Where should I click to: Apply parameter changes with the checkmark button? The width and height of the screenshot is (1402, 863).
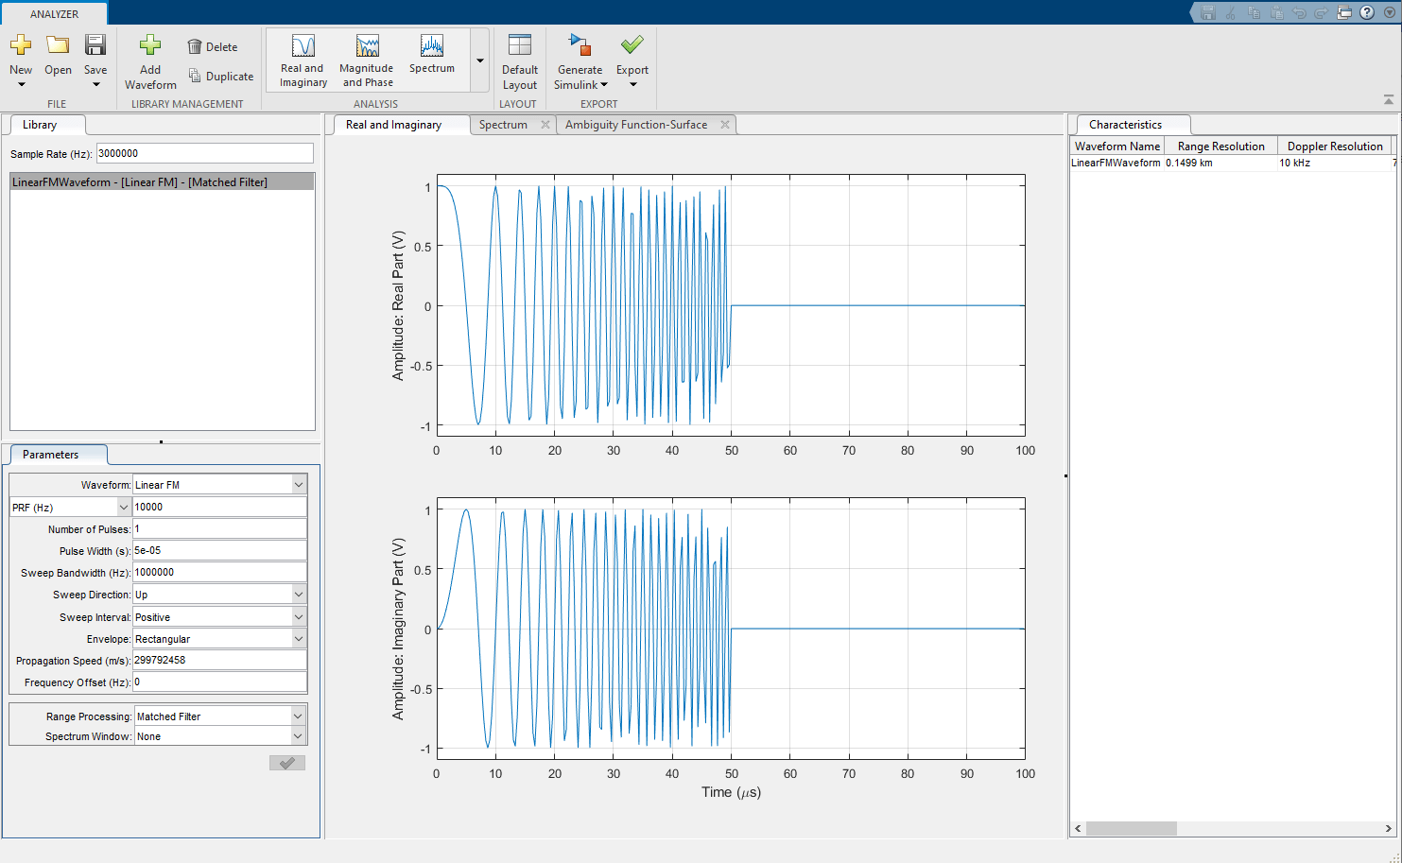point(286,763)
